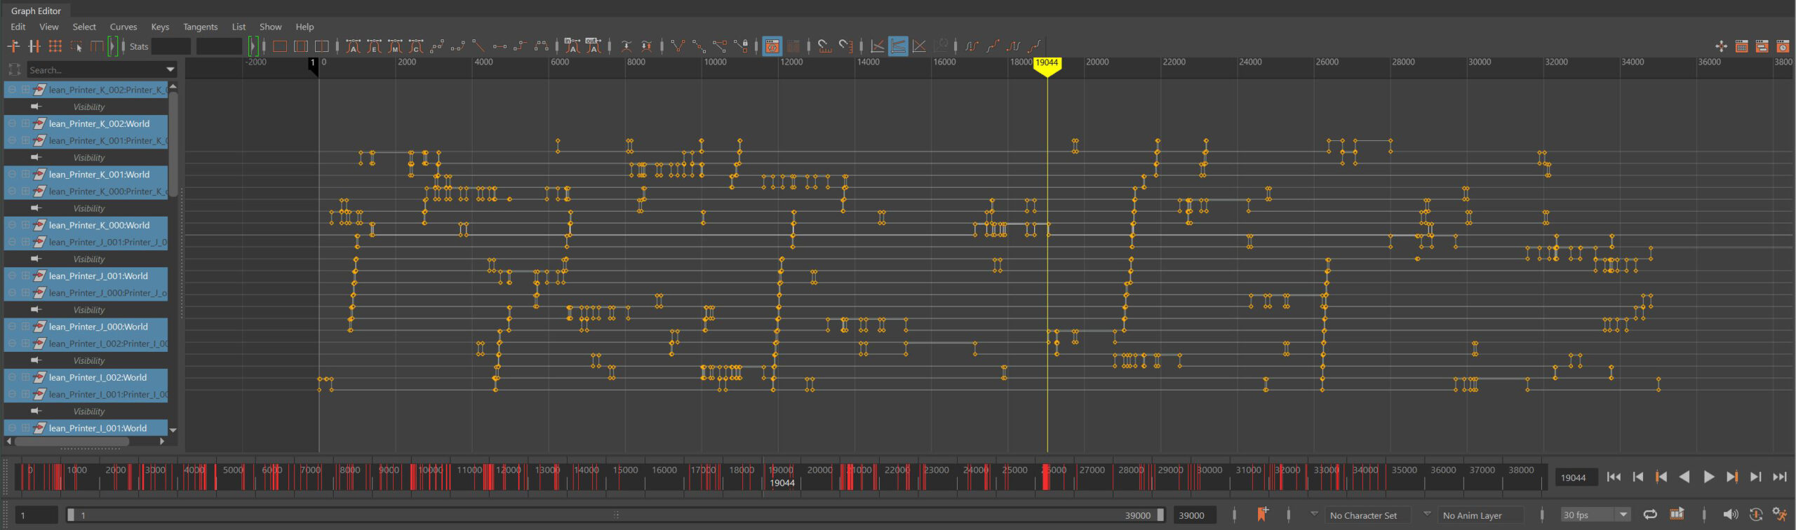This screenshot has width=1796, height=530.
Task: Select lean_Printer_K_002:World in the outliner
Action: click(99, 123)
